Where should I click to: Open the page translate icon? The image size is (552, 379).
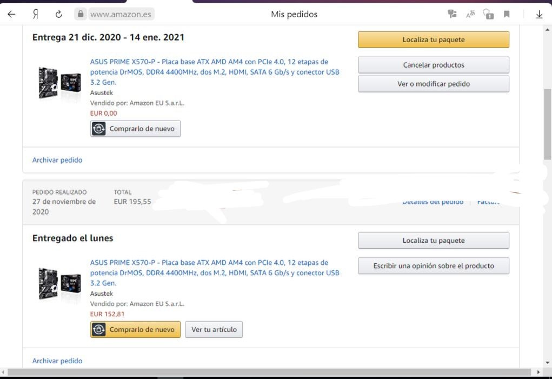tap(470, 15)
